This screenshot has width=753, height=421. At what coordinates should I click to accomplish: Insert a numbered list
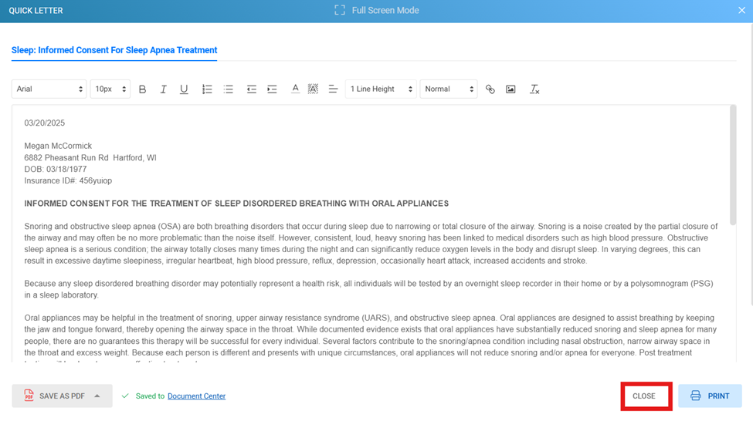(207, 89)
